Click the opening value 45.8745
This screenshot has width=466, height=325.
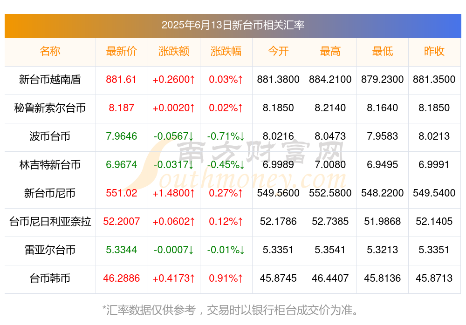(278, 278)
